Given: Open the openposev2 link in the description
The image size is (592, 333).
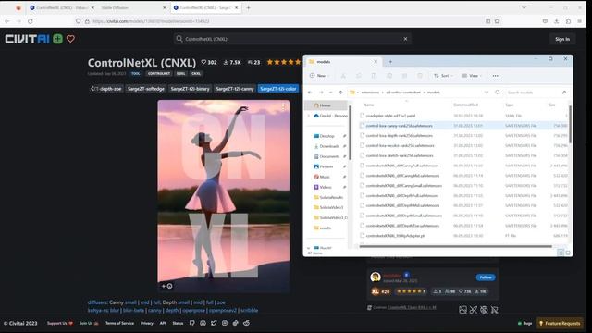Looking at the screenshot, I should [223, 311].
